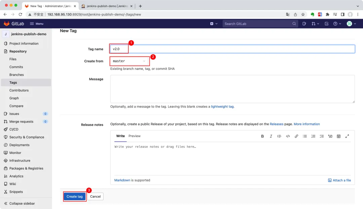The width and height of the screenshot is (363, 209).
Task: Click Attach a file
Action: (339, 180)
